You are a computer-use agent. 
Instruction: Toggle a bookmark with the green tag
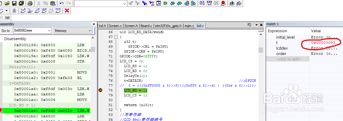click(x=166, y=3)
